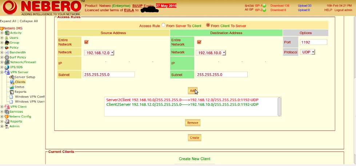Open the Protocol UDP dropdown
This screenshot has height=166, width=356.
(307, 52)
